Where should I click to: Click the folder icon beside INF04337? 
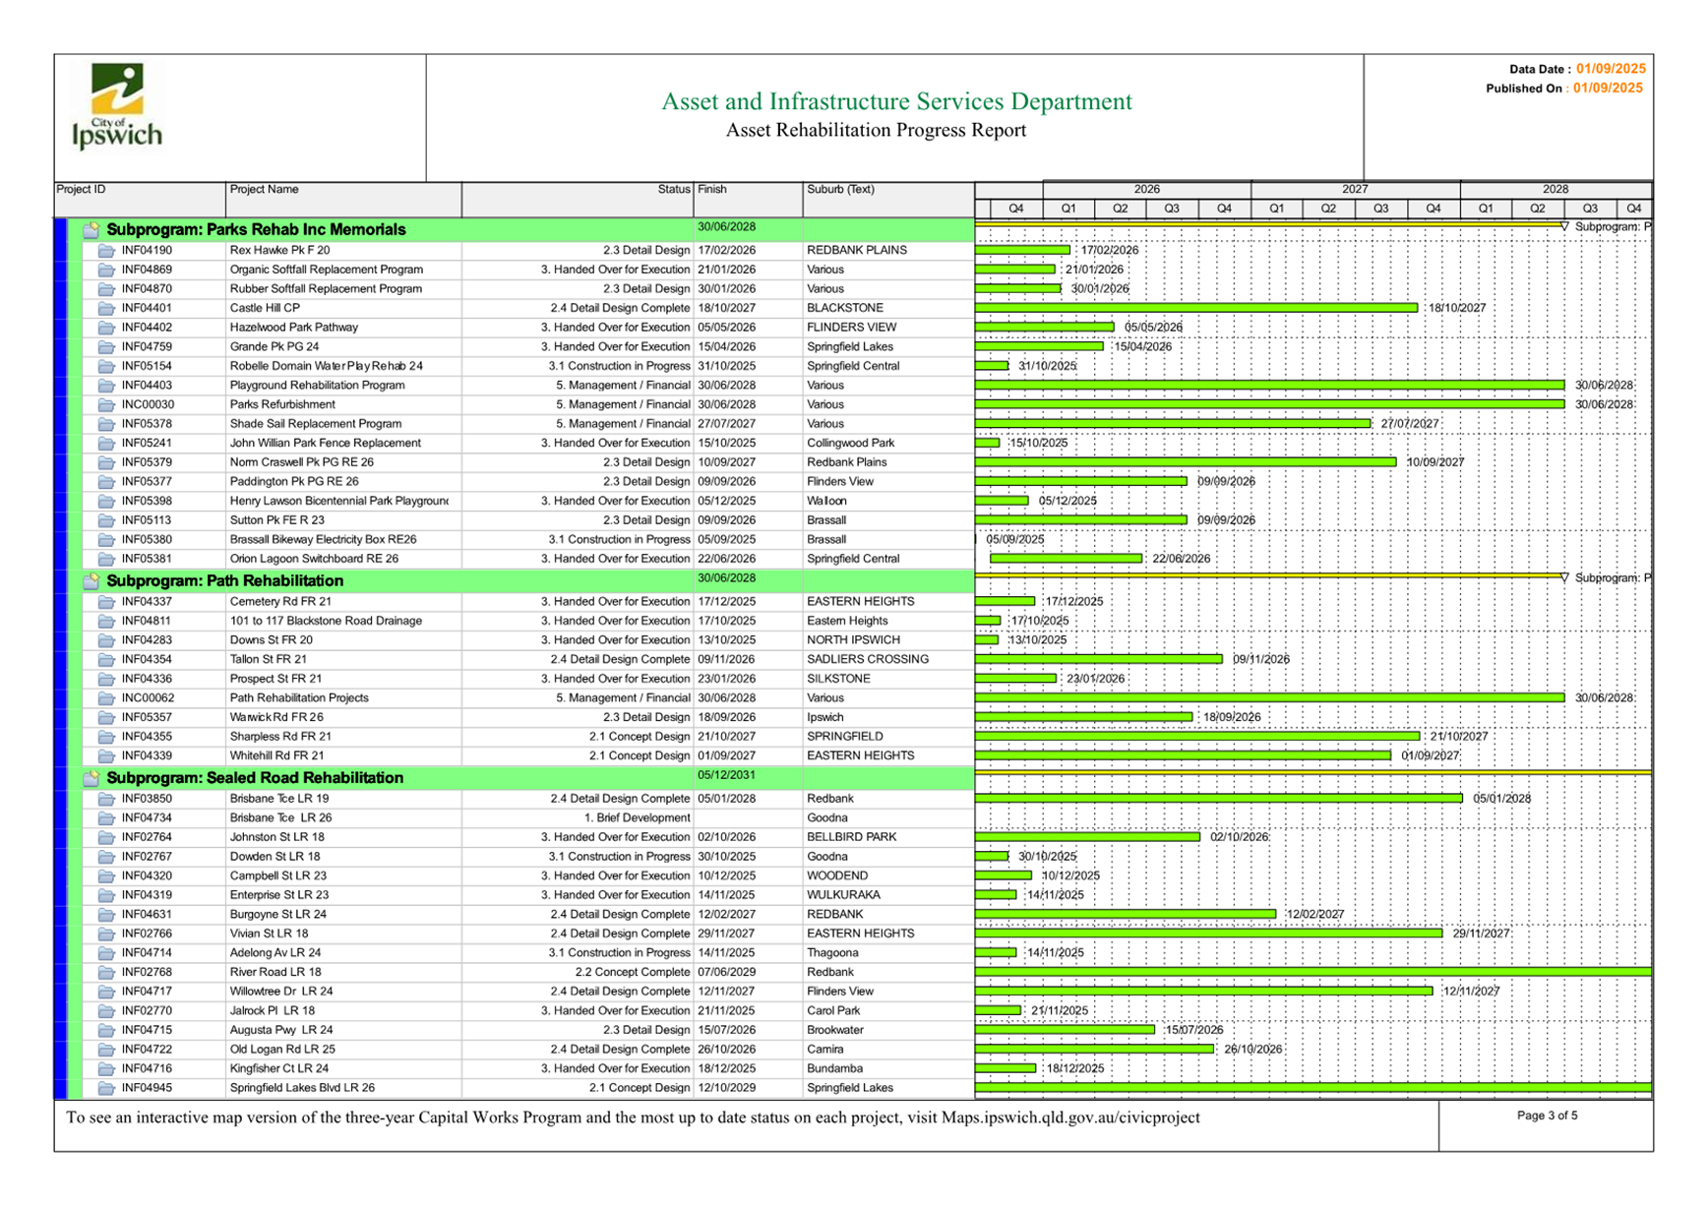point(106,601)
